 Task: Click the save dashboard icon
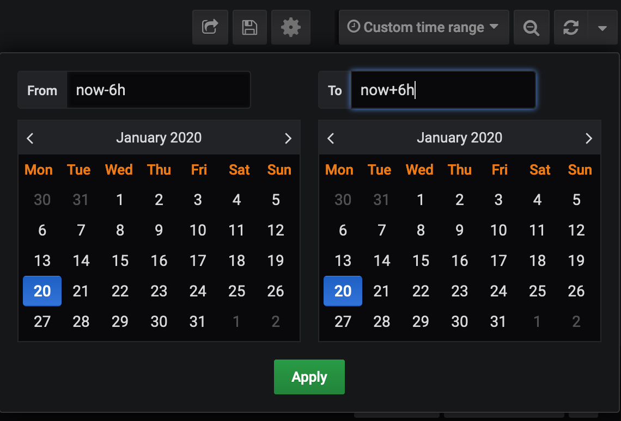coord(249,27)
